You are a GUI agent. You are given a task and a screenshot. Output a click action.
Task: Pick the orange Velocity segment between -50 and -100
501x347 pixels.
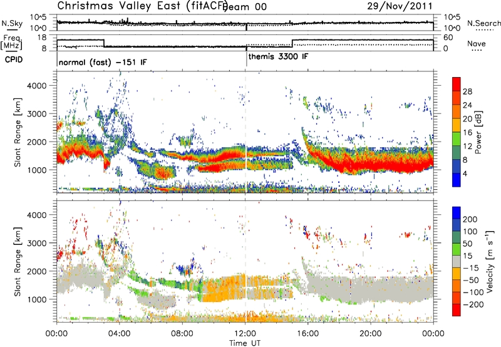pyautogui.click(x=457, y=286)
